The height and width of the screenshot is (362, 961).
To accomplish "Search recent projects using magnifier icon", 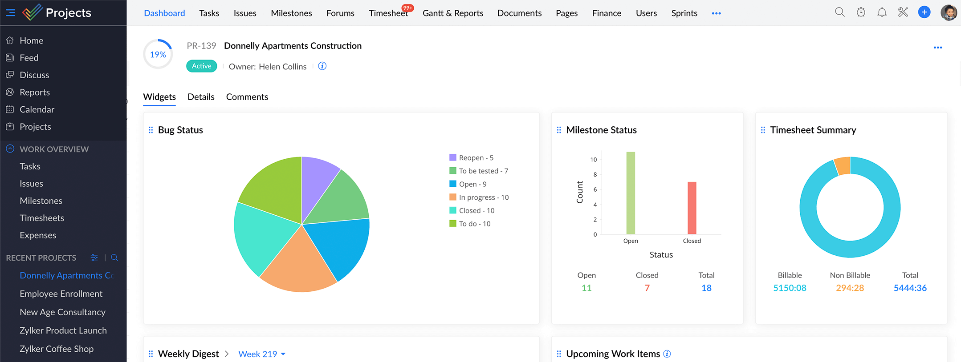I will 114,257.
